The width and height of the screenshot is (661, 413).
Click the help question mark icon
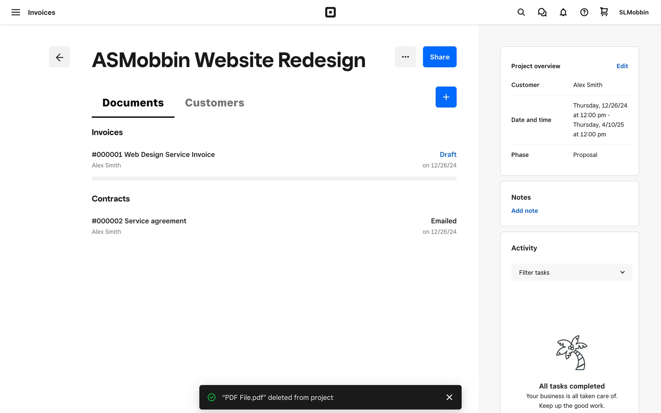tap(584, 12)
